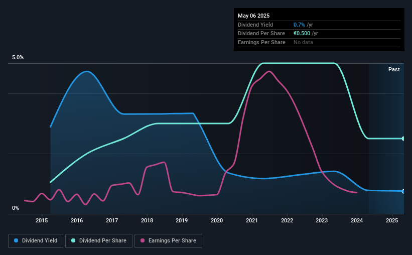Click the 2025 x-axis label
Image resolution: width=412 pixels, height=255 pixels.
click(392, 220)
